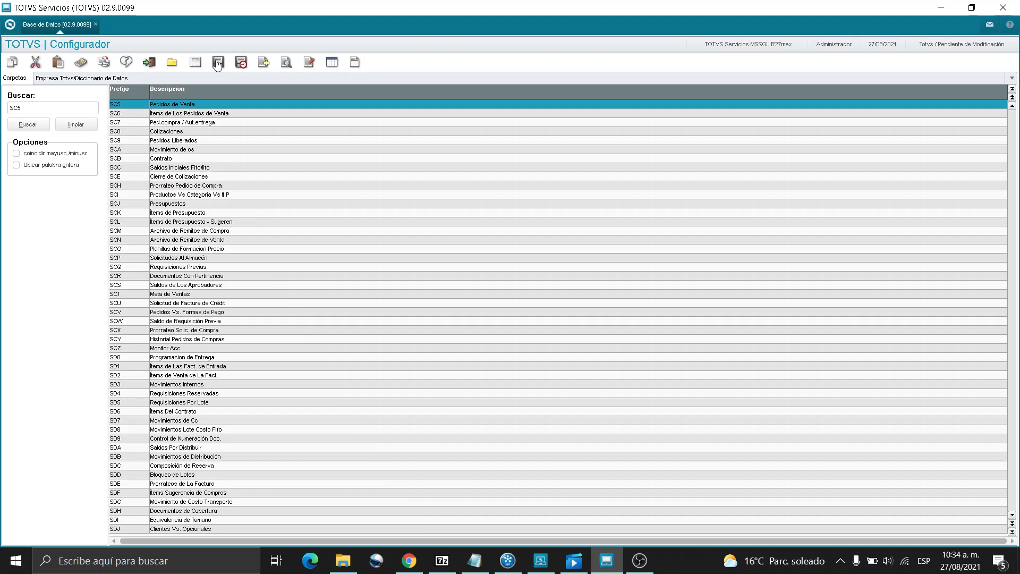The image size is (1020, 574).
Task: Select the 'Bloqueo de Lotes' row
Action: click(x=558, y=475)
